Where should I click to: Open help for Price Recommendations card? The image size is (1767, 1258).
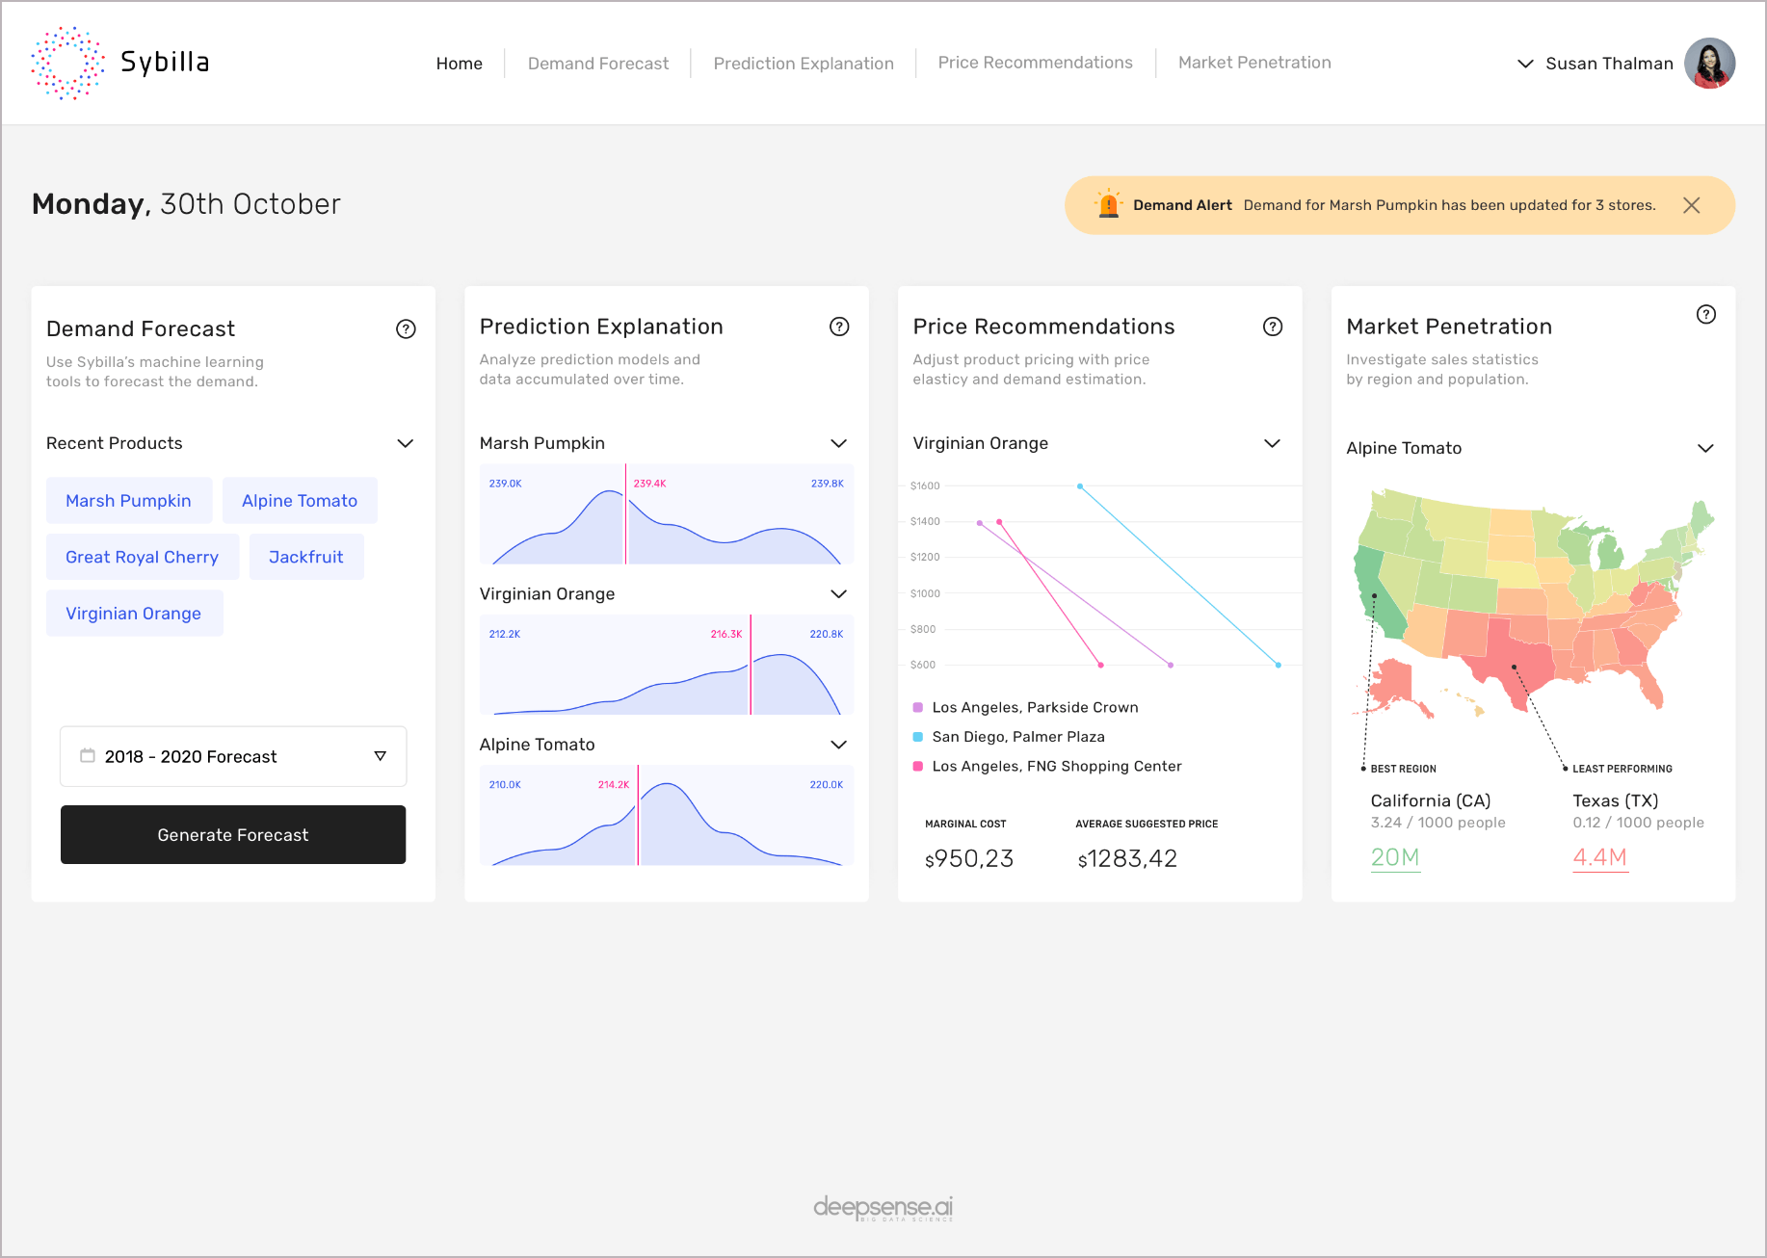click(1273, 327)
